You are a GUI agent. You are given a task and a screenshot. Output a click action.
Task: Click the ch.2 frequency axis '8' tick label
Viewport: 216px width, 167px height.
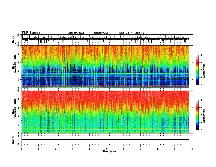coord(19,99)
